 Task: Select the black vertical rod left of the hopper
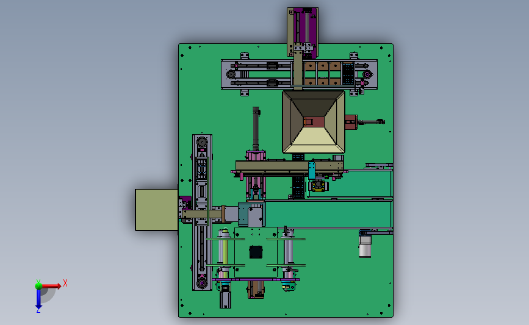coord(256,129)
